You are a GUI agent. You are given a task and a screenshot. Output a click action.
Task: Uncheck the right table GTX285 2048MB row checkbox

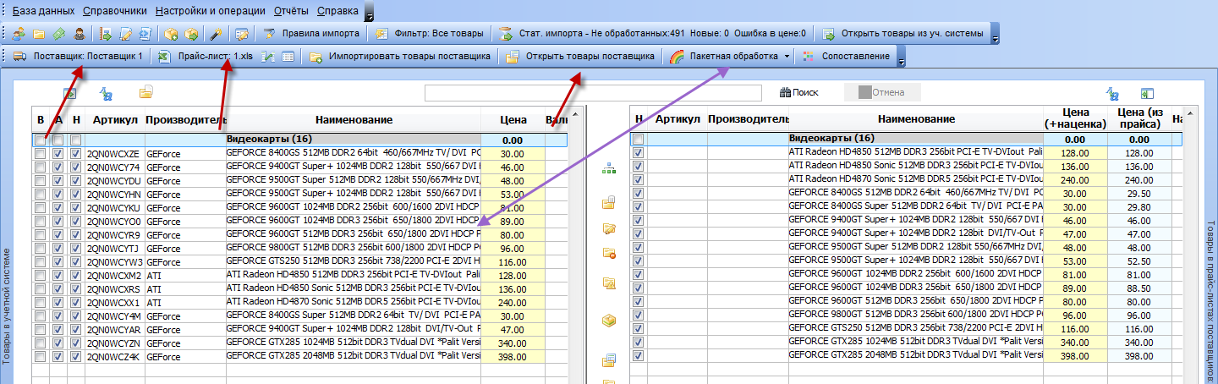tap(639, 355)
